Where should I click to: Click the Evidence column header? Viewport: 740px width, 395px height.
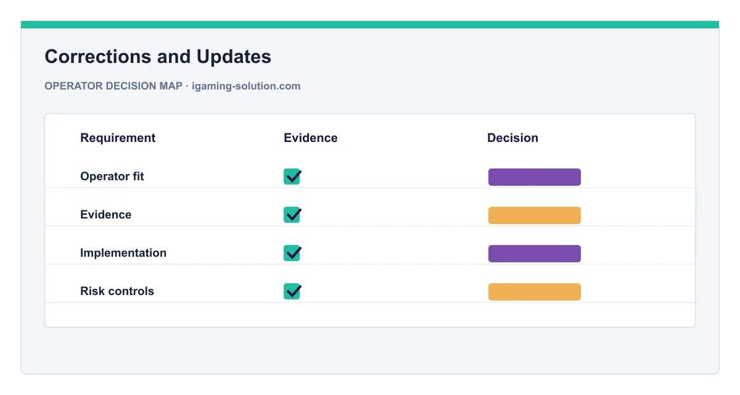(x=311, y=138)
